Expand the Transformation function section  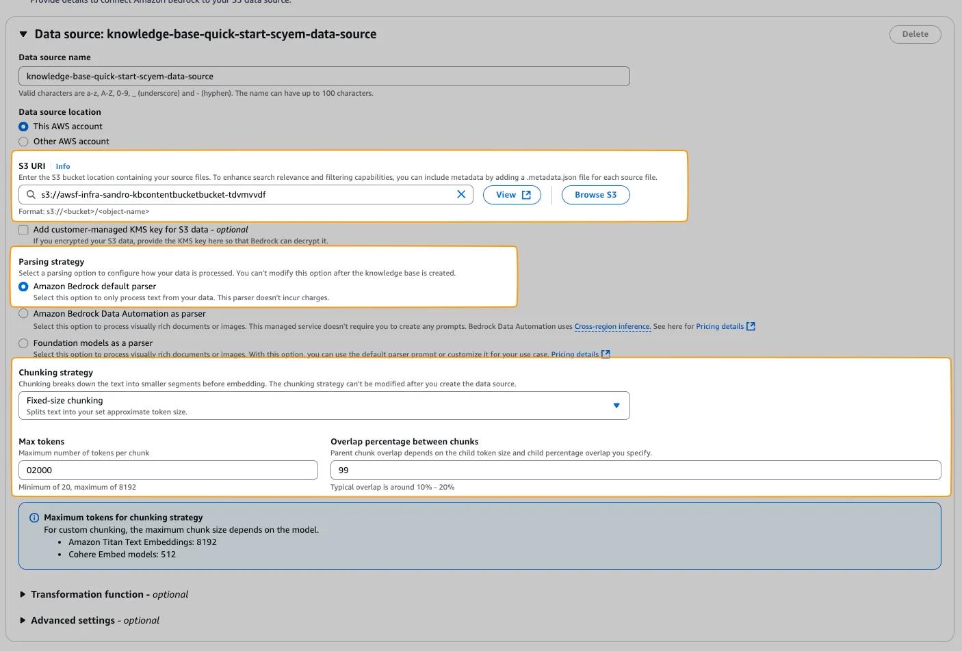point(23,595)
